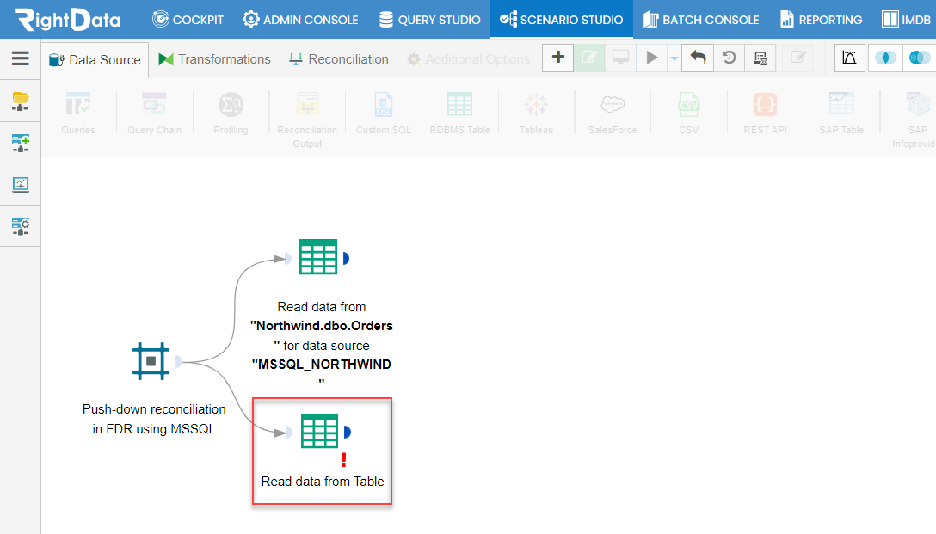Run the scenario with play button
The image size is (936, 534).
[652, 58]
